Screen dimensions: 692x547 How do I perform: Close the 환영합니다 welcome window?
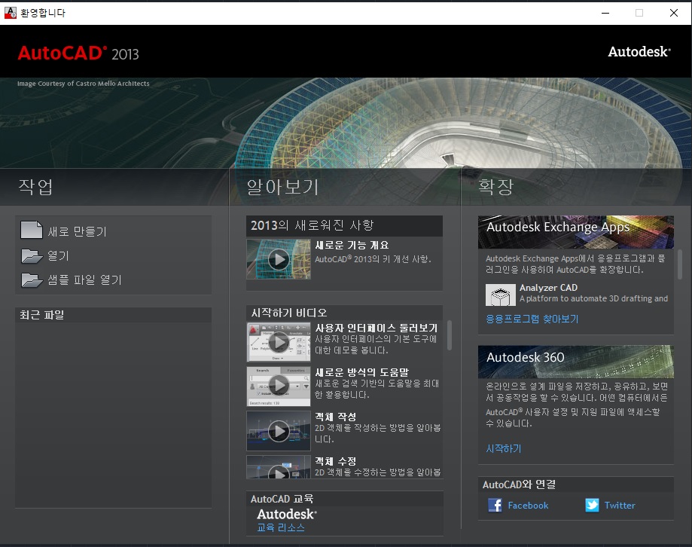(673, 13)
